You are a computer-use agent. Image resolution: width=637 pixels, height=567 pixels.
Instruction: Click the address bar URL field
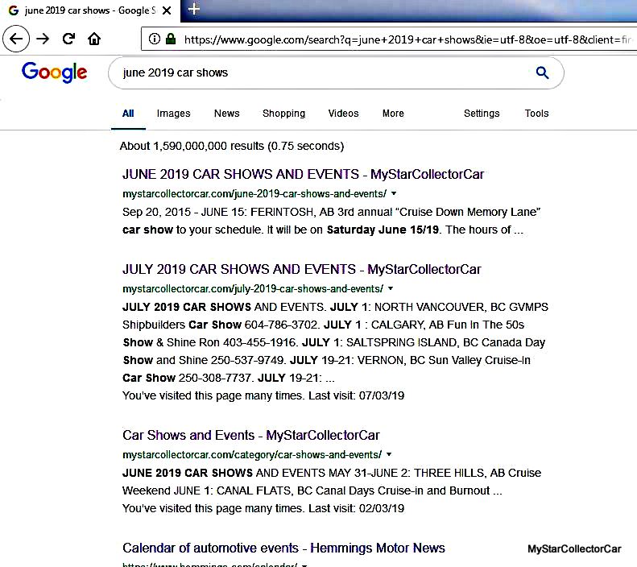click(x=389, y=39)
